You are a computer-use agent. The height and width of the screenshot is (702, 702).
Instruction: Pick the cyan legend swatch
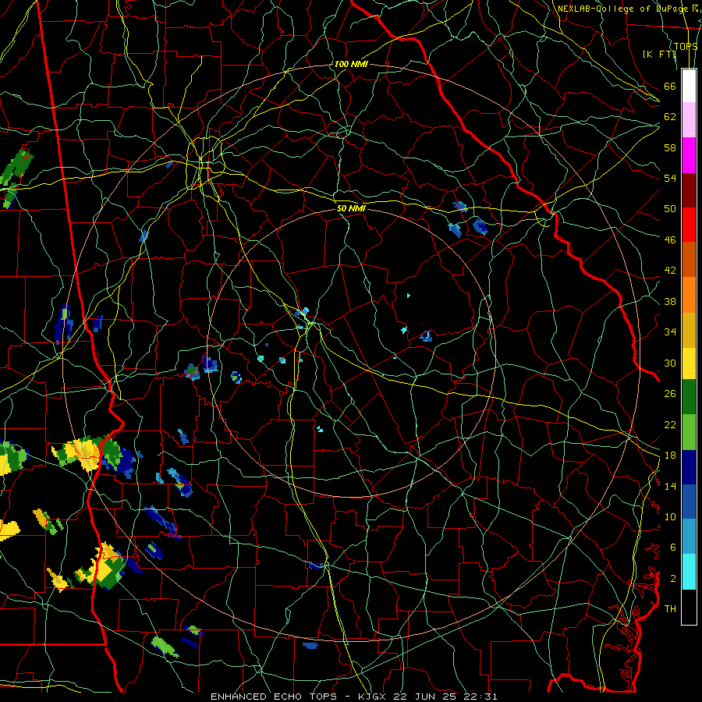pos(689,571)
